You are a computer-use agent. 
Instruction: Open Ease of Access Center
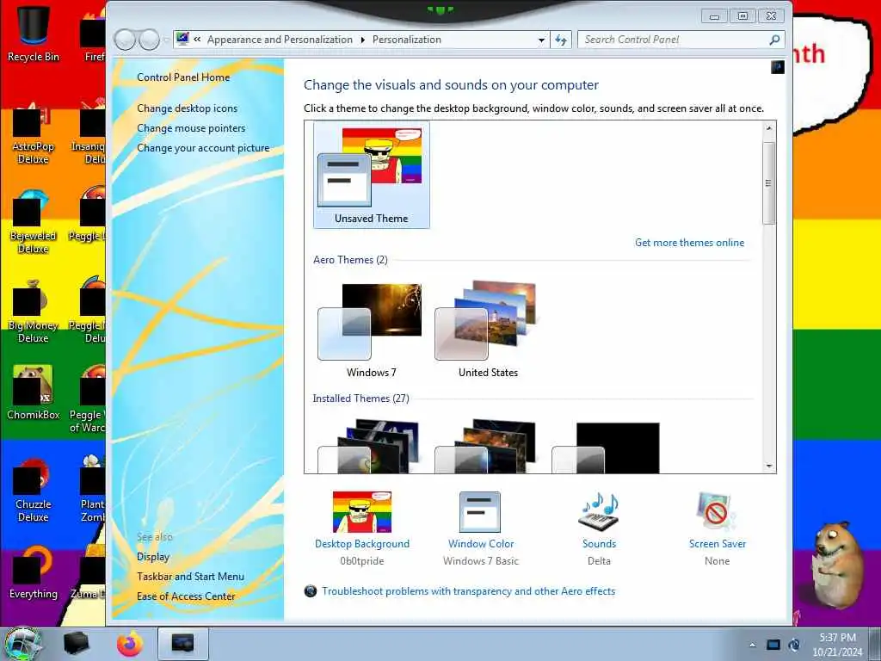click(x=186, y=596)
